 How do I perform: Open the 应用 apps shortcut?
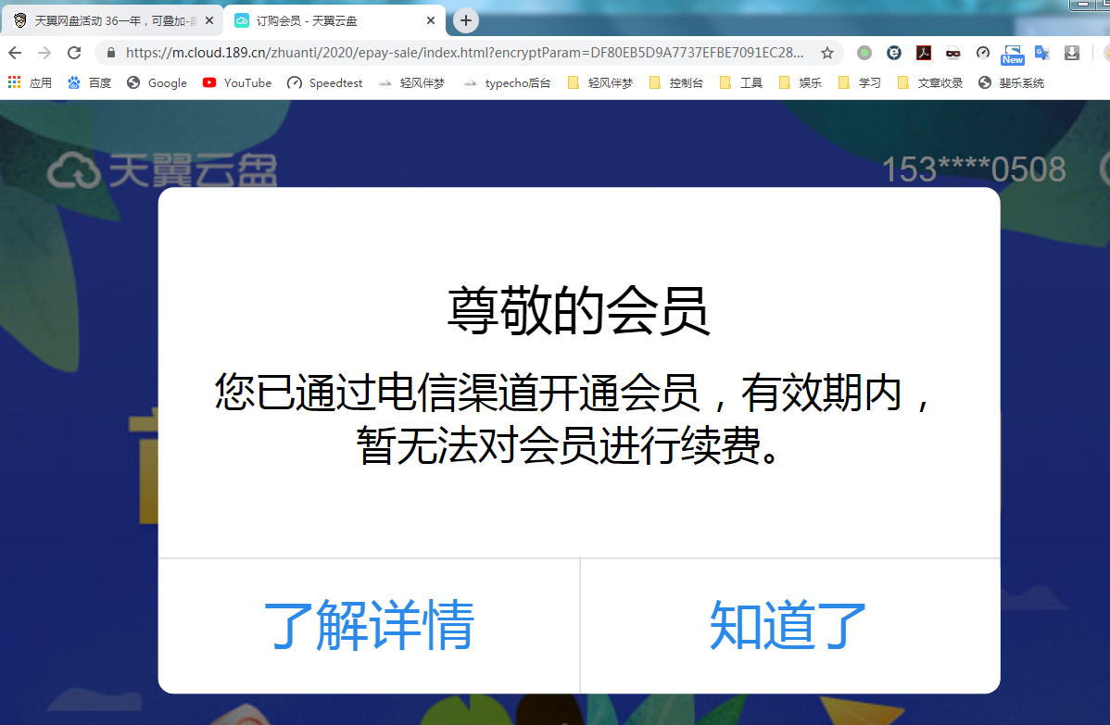click(x=30, y=82)
